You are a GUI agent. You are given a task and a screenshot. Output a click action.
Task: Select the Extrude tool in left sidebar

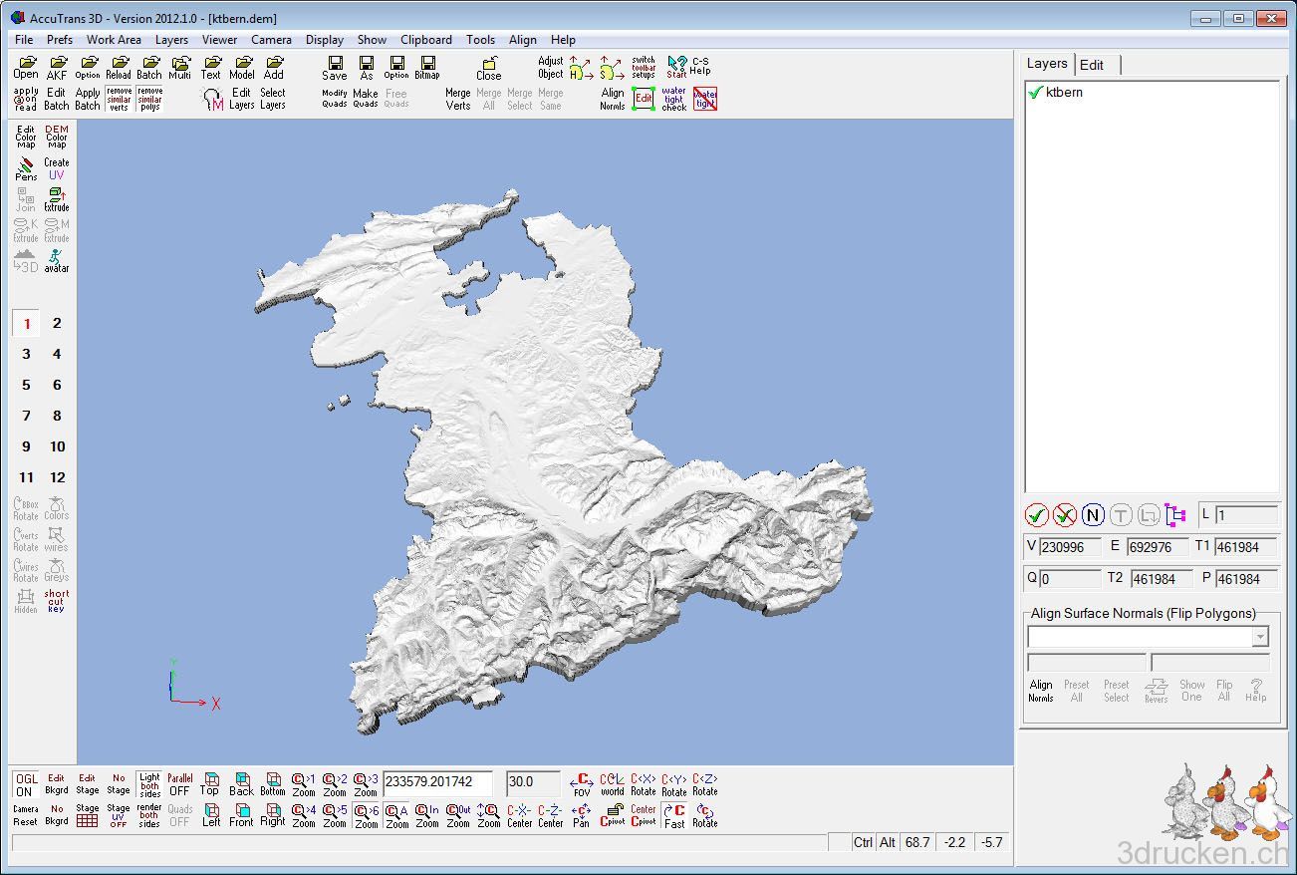tap(57, 199)
